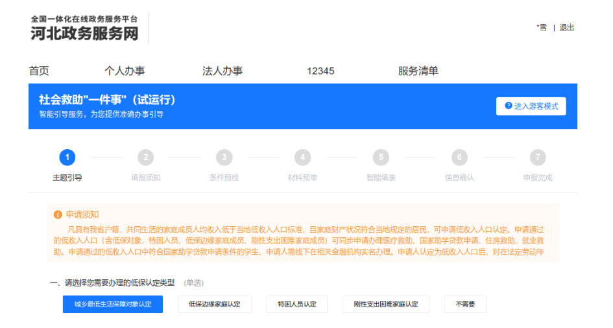The height and width of the screenshot is (328, 613).
Task: Click the 进入游客模式 button
Action: (531, 106)
